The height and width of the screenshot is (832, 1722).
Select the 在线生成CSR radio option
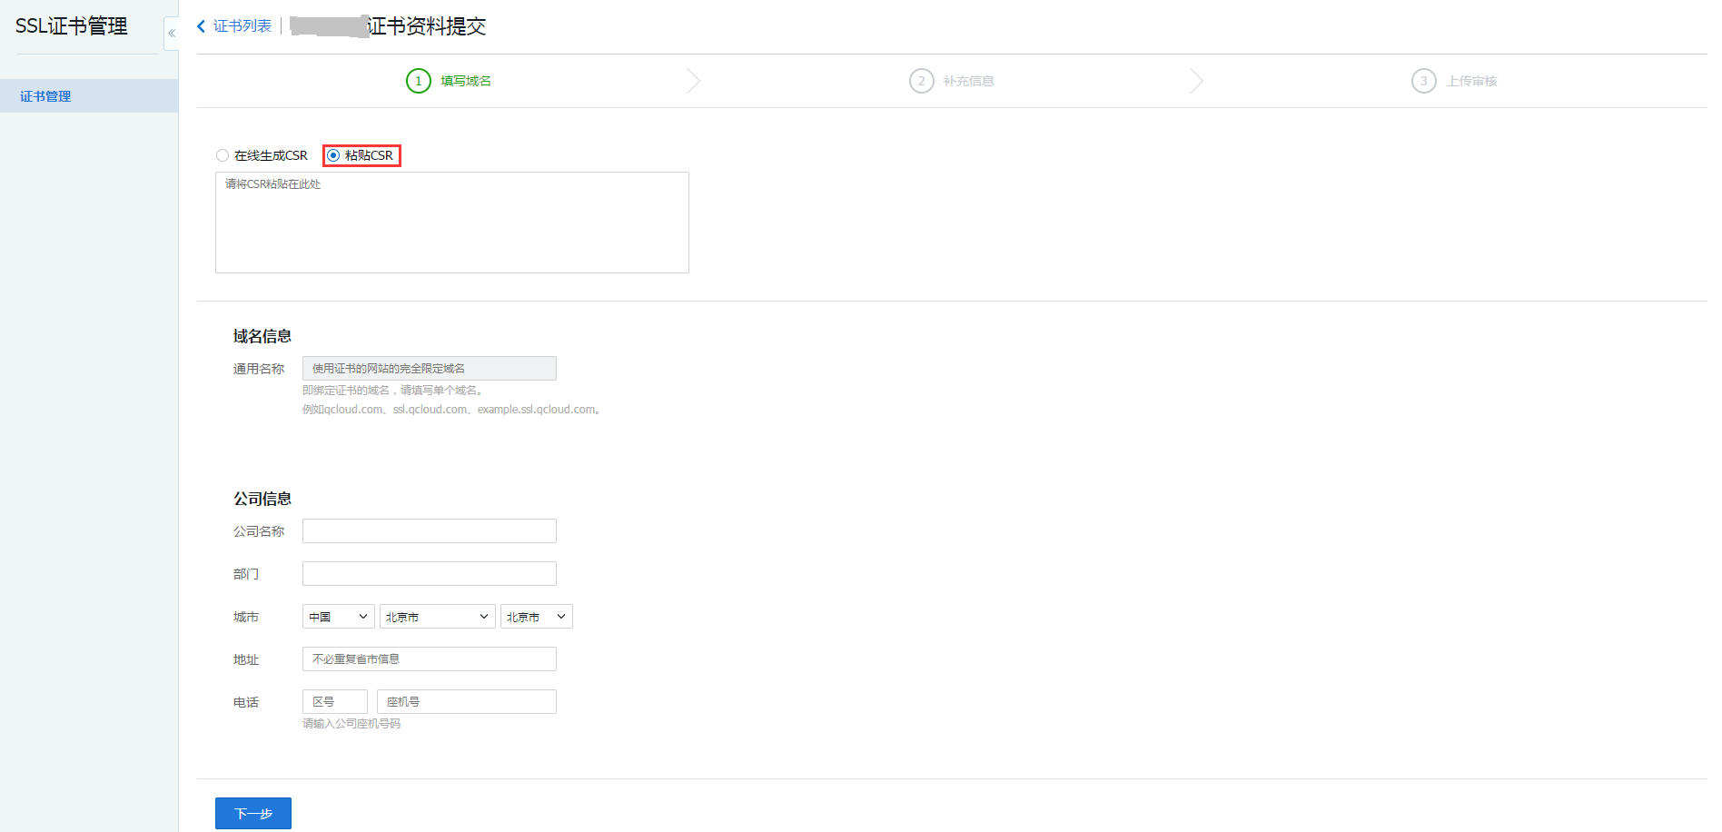pos(223,155)
